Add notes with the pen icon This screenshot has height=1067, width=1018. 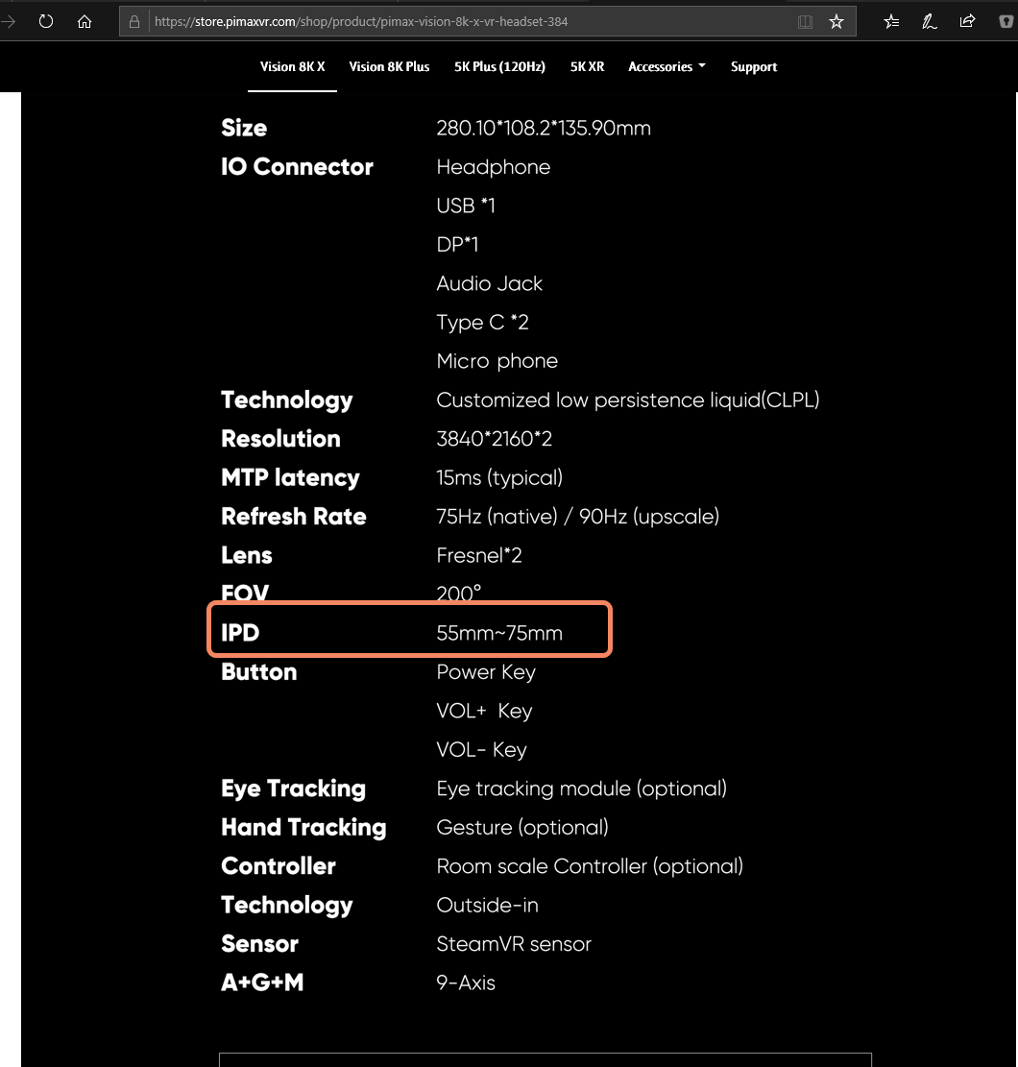[x=930, y=22]
